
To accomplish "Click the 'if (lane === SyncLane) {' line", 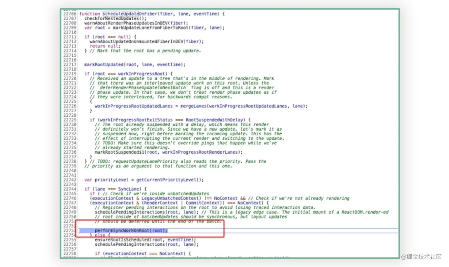I will point(115,189).
